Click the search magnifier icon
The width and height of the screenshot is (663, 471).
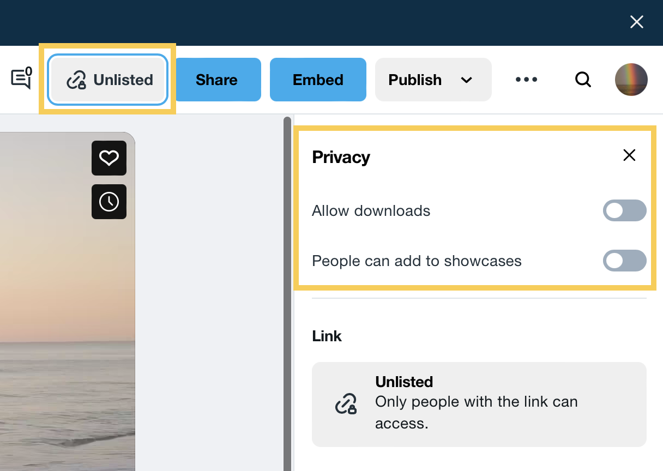click(x=583, y=80)
